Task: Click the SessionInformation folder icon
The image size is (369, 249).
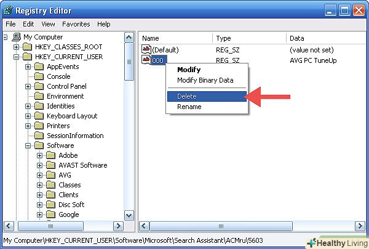Action: coord(39,136)
